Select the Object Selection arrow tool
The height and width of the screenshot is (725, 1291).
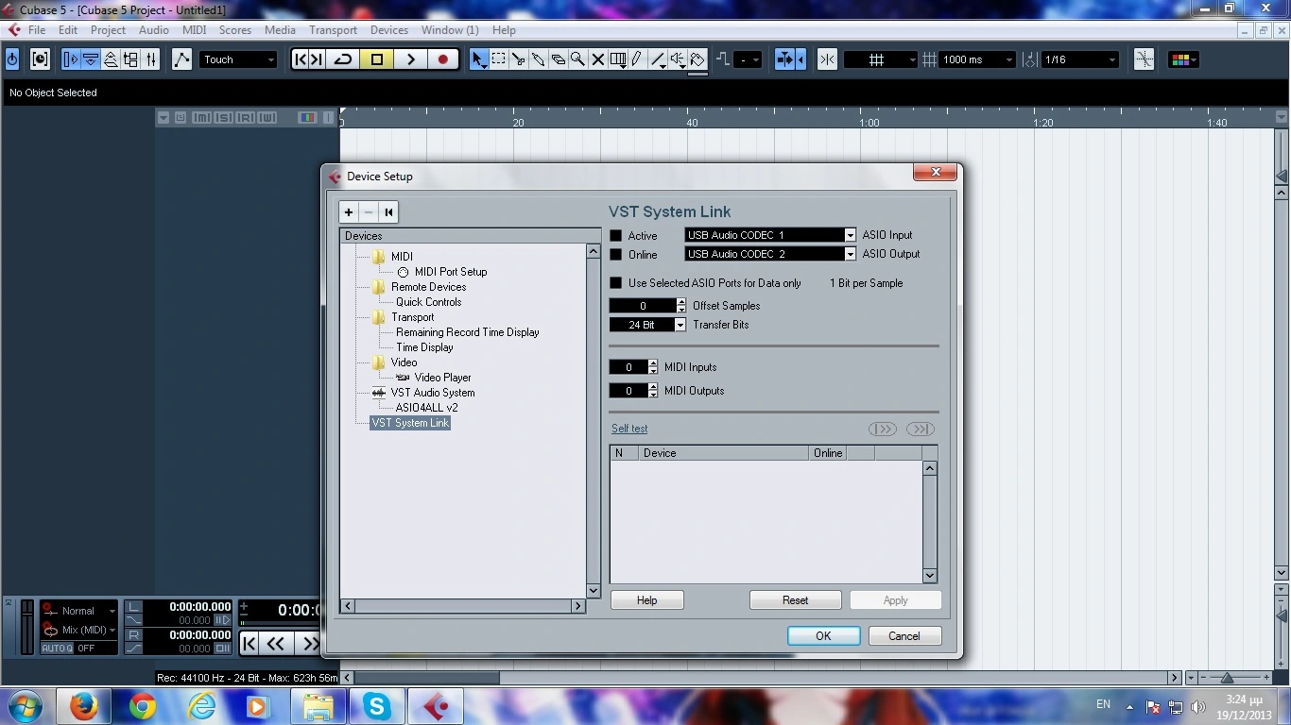[x=479, y=59]
